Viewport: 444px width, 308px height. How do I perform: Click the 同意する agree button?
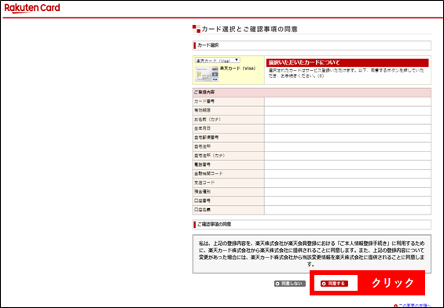pos(334,284)
